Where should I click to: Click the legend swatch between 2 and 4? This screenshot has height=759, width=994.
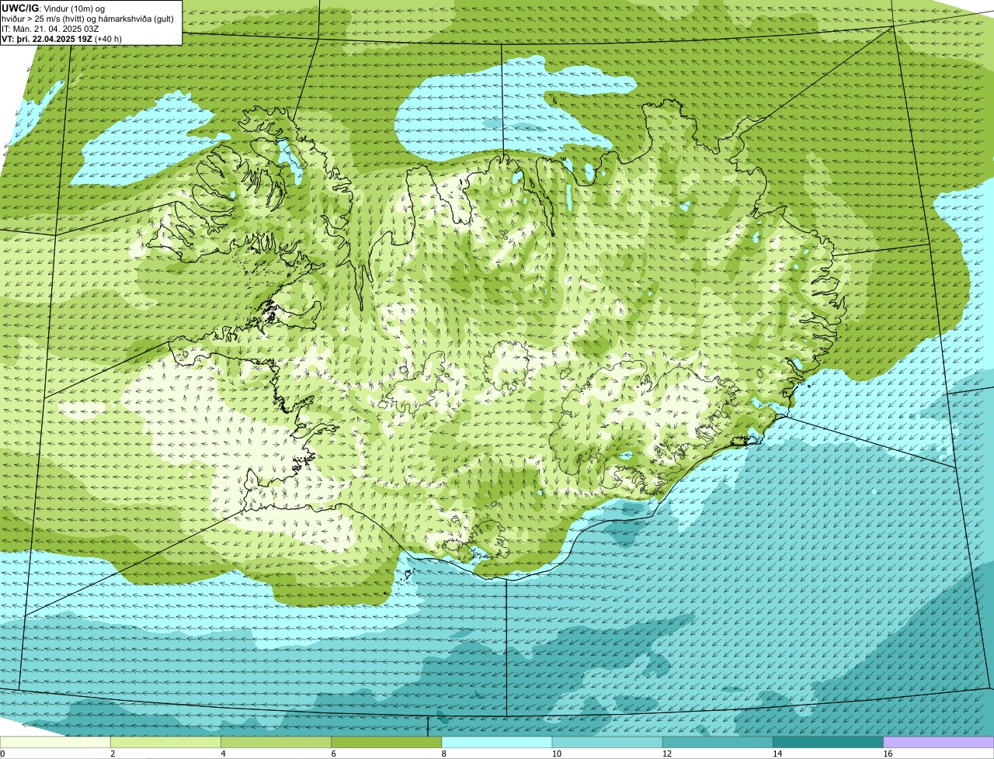165,742
